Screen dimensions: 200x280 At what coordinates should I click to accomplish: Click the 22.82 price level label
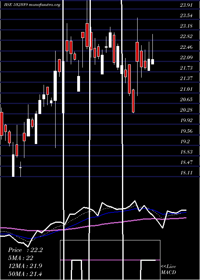[186, 36]
